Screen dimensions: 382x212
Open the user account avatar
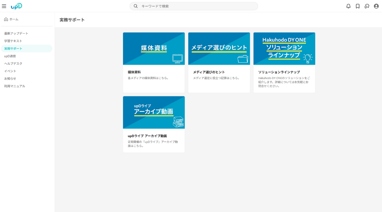[376, 6]
